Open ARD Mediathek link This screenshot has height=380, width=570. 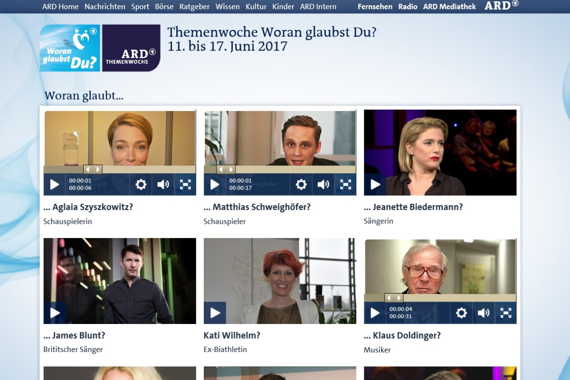coord(450,7)
